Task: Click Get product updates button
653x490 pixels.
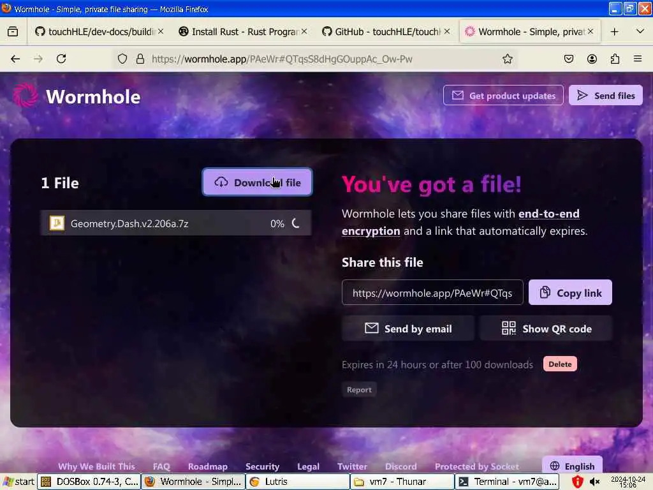Action: (503, 96)
